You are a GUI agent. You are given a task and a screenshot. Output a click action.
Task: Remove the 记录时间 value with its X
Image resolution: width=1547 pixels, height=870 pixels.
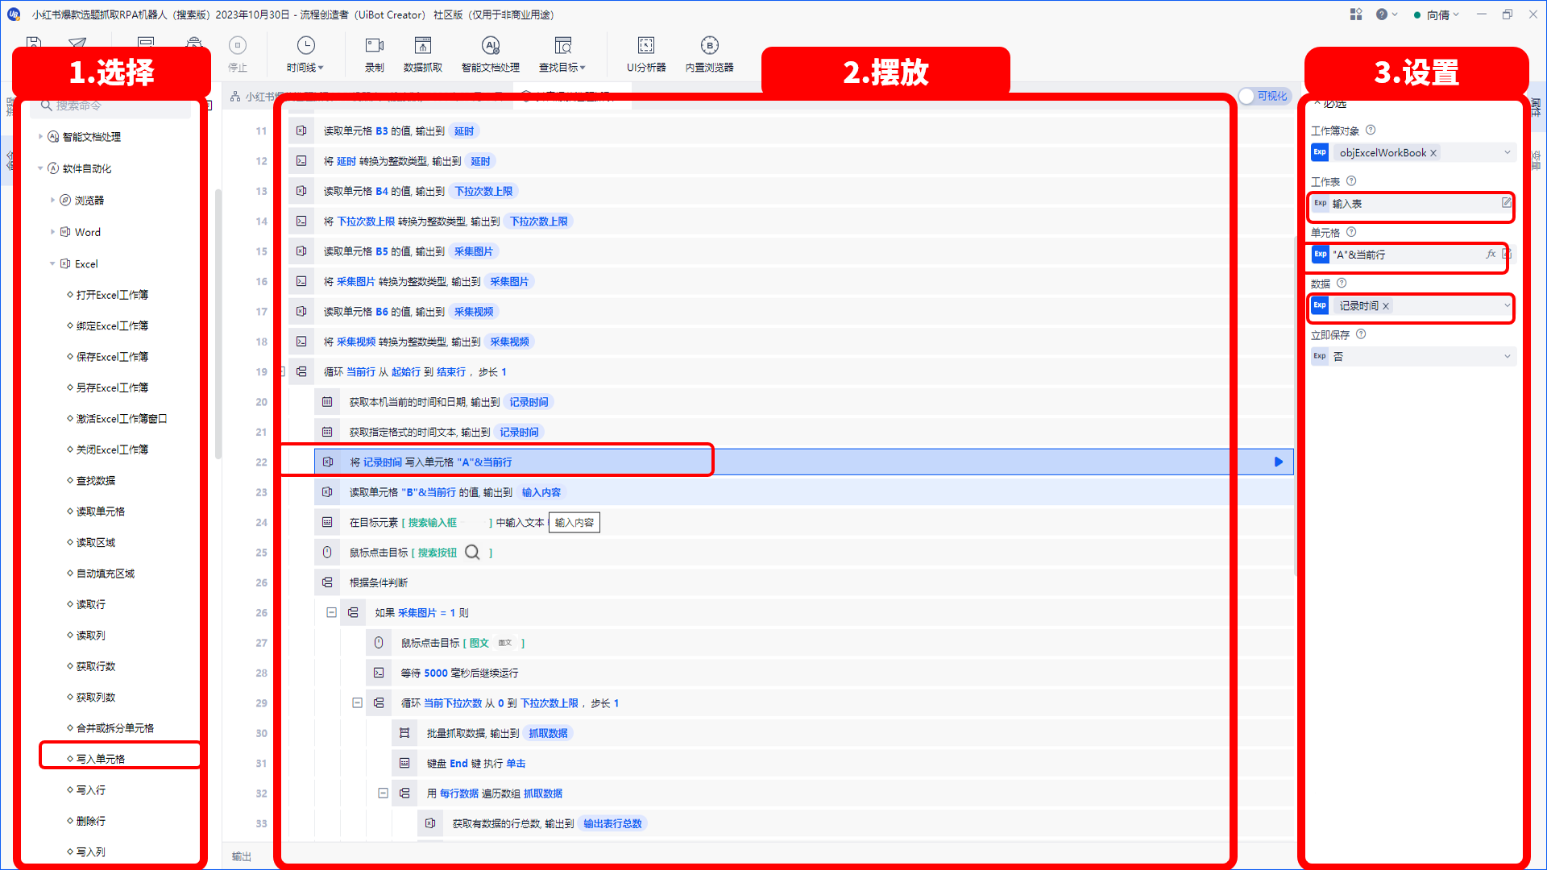coord(1386,306)
